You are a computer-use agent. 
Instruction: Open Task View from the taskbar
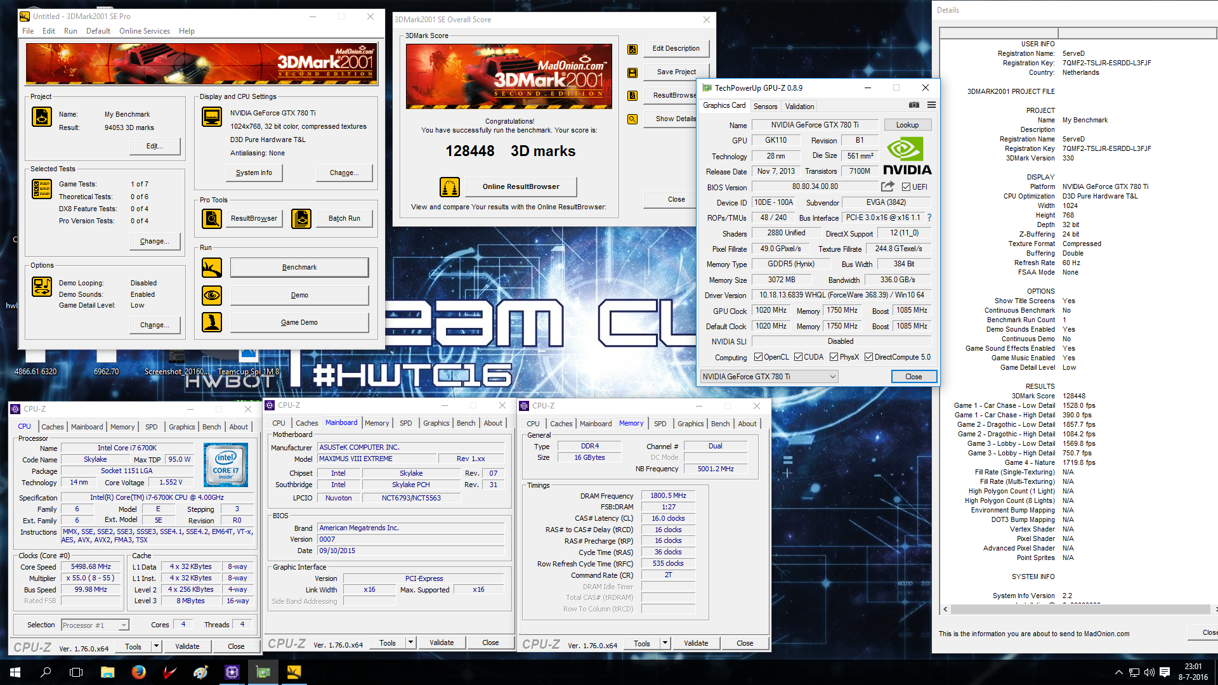[x=76, y=672]
